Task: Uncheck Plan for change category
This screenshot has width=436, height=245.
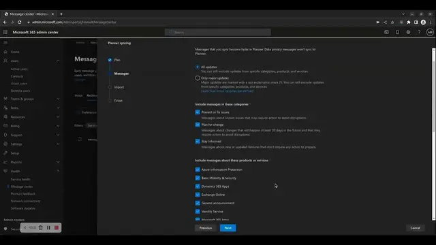Action: click(x=198, y=125)
